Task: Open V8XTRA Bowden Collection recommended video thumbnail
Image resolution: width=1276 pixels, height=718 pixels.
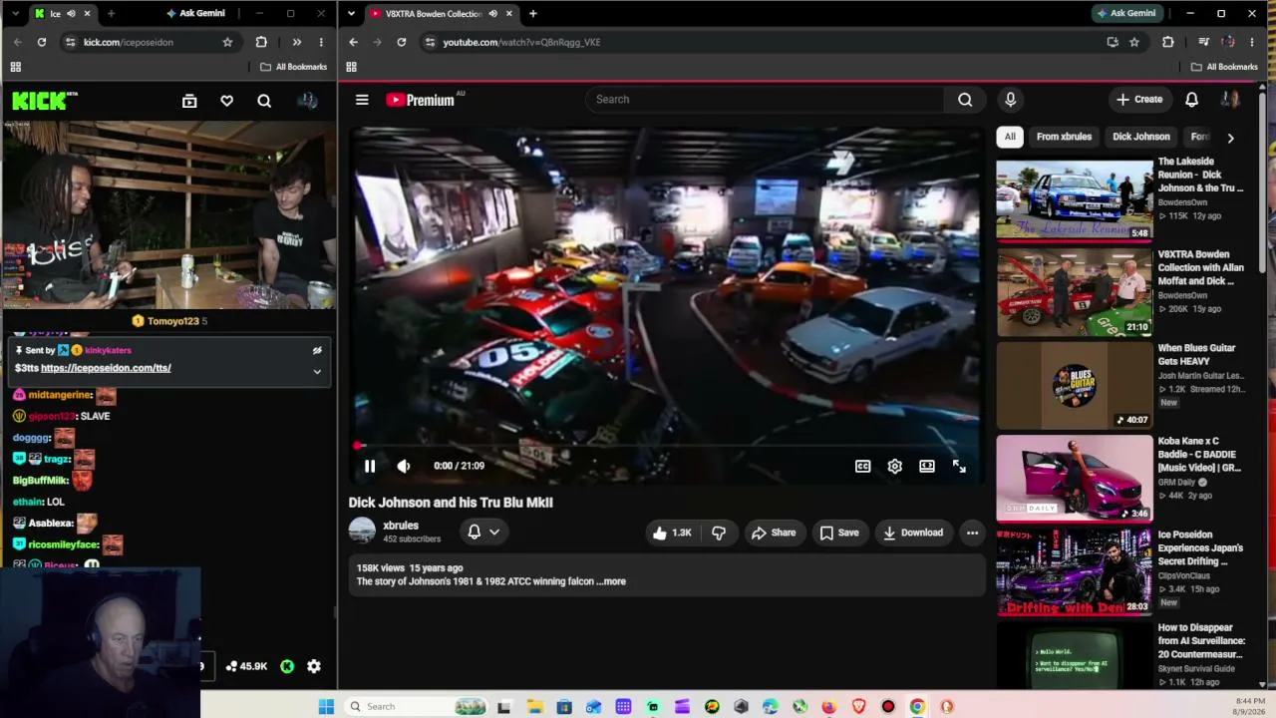Action: tap(1074, 292)
